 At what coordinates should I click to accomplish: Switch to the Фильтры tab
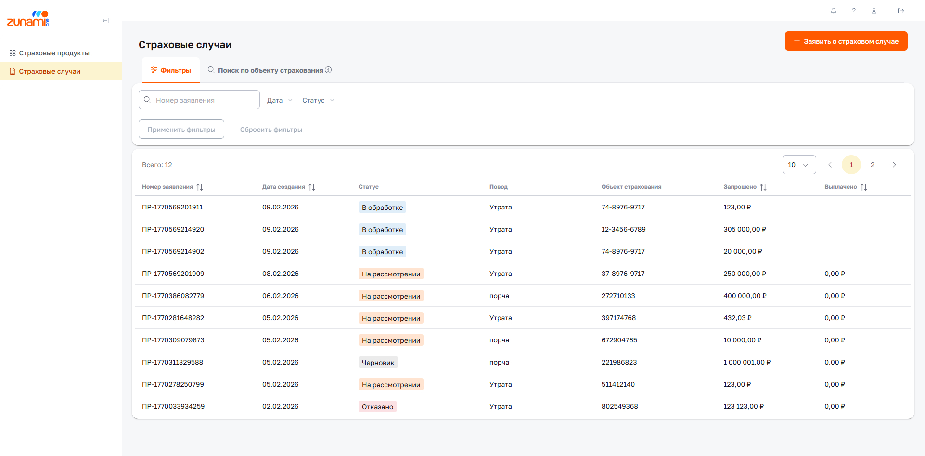tap(171, 70)
